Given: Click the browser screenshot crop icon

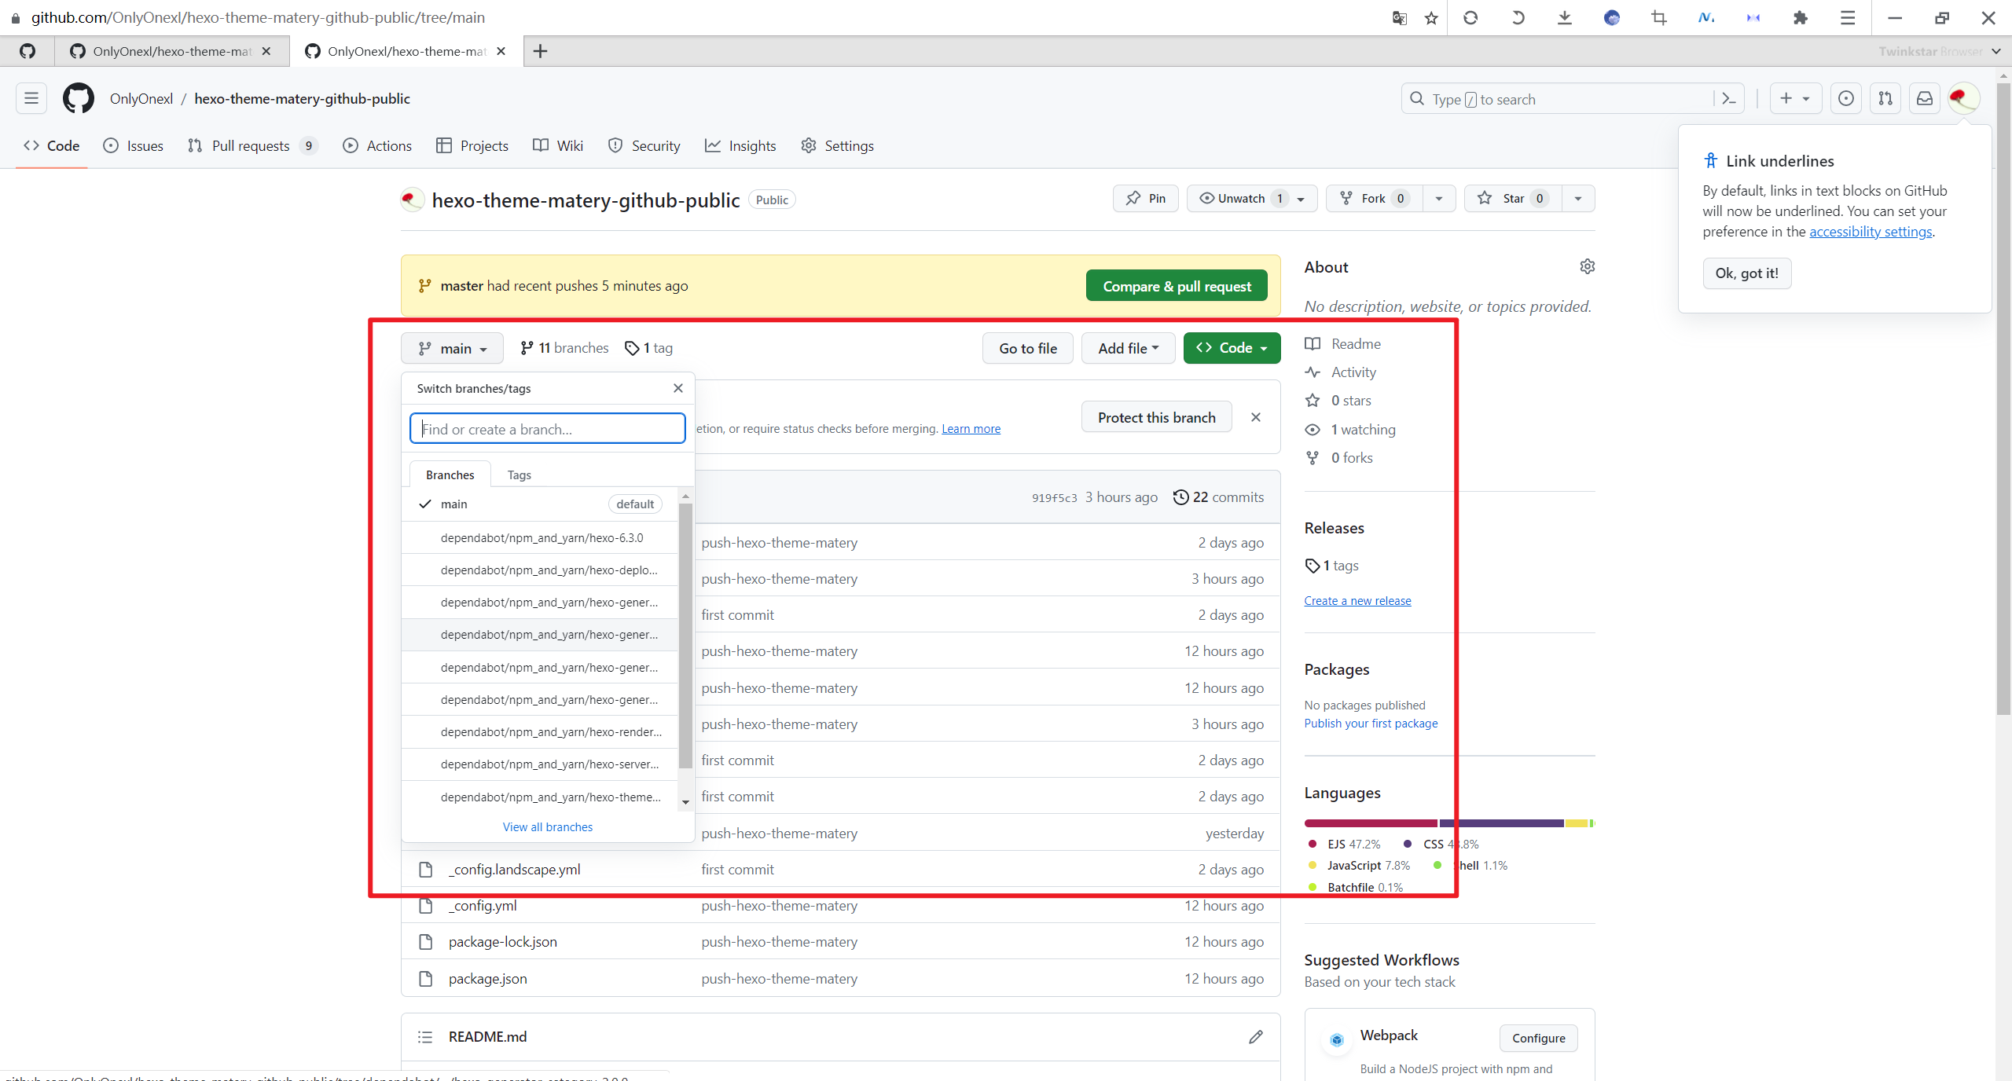Looking at the screenshot, I should (1658, 17).
